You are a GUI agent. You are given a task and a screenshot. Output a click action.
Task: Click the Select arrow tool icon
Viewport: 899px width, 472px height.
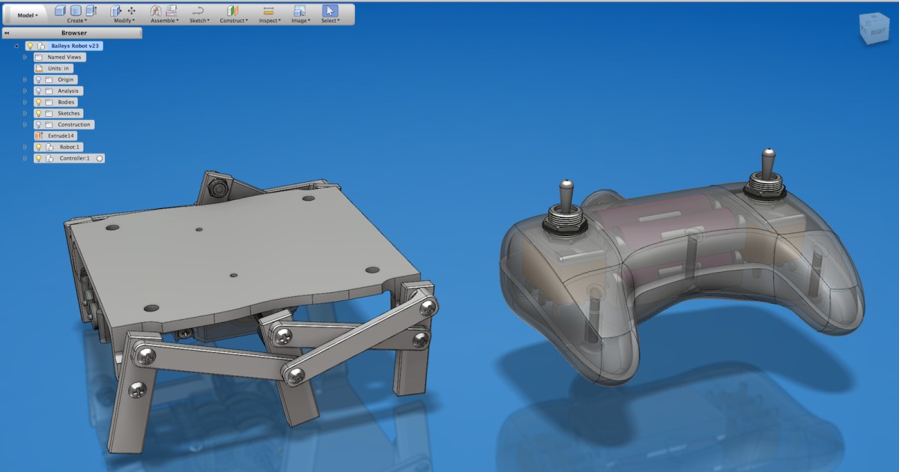pos(330,9)
